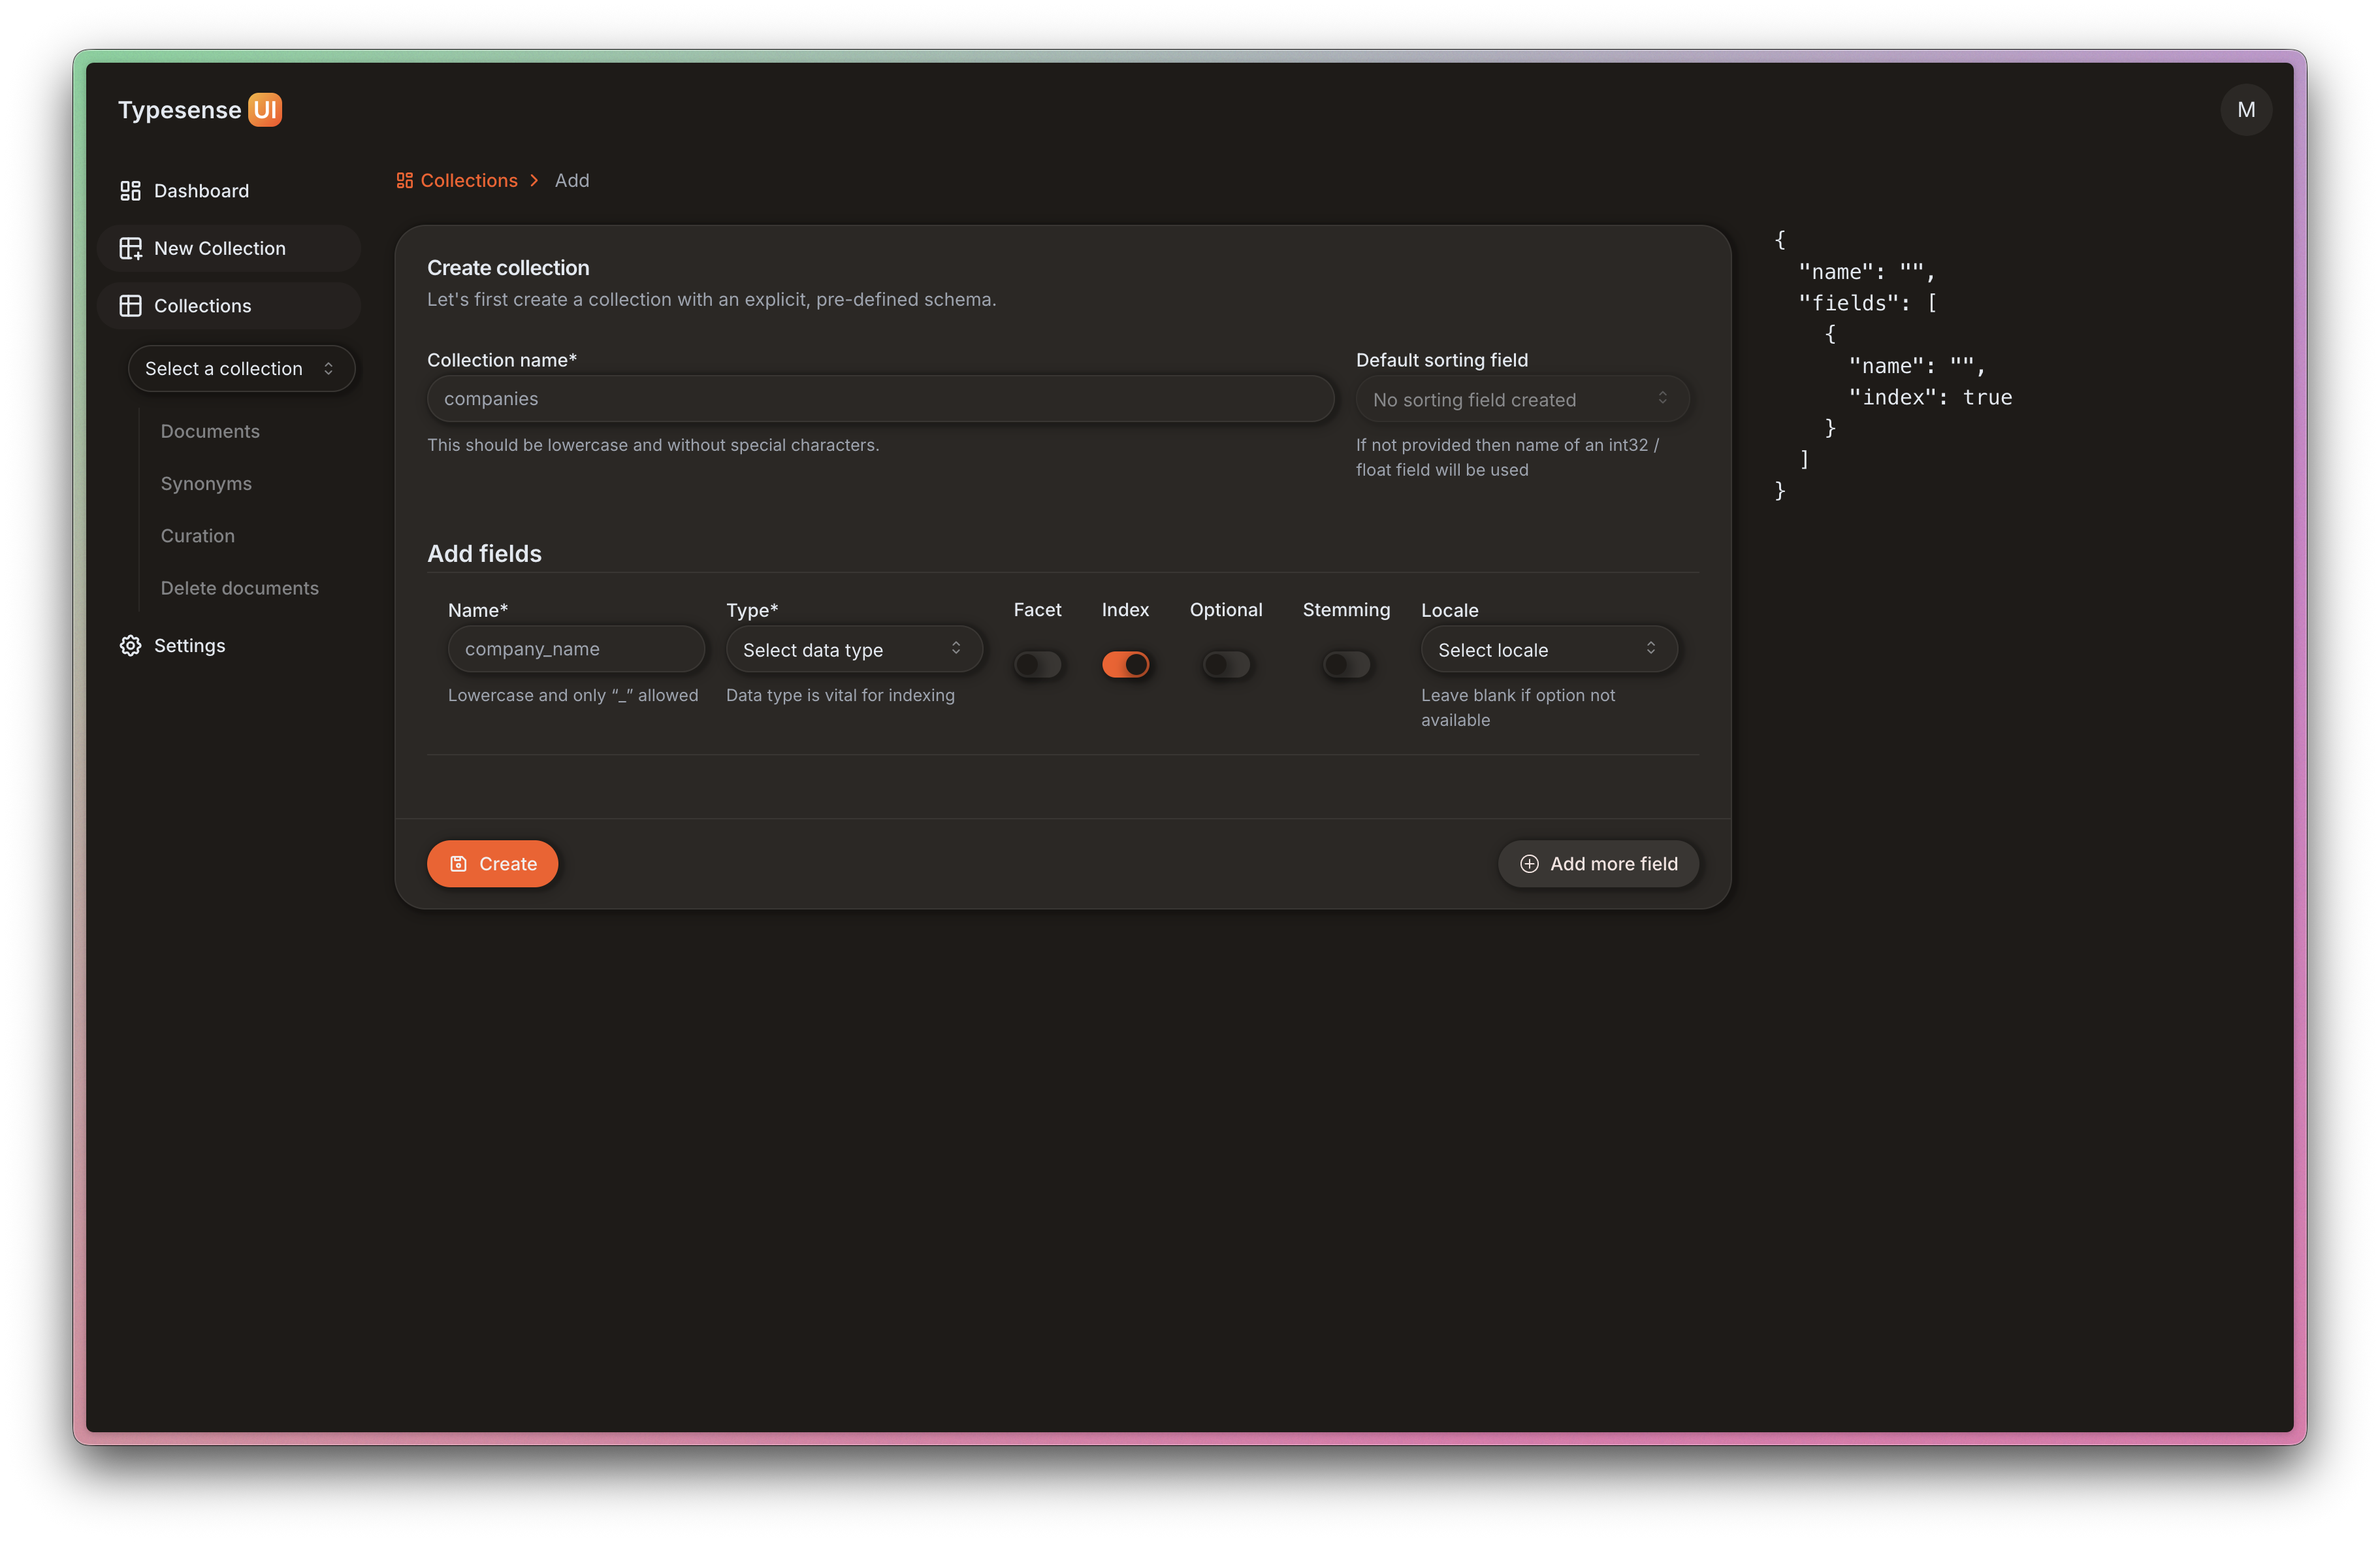The image size is (2380, 1542).
Task: Expand the Select data type dropdown
Action: [854, 649]
